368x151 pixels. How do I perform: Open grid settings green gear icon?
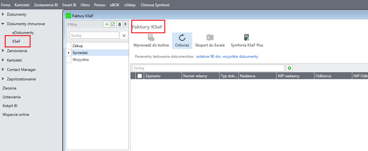tap(289, 68)
